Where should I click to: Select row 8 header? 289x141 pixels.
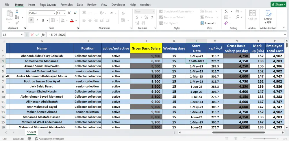tap(3, 86)
